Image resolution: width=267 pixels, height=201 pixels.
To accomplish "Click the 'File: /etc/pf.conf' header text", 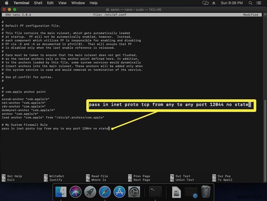I will point(110,15).
